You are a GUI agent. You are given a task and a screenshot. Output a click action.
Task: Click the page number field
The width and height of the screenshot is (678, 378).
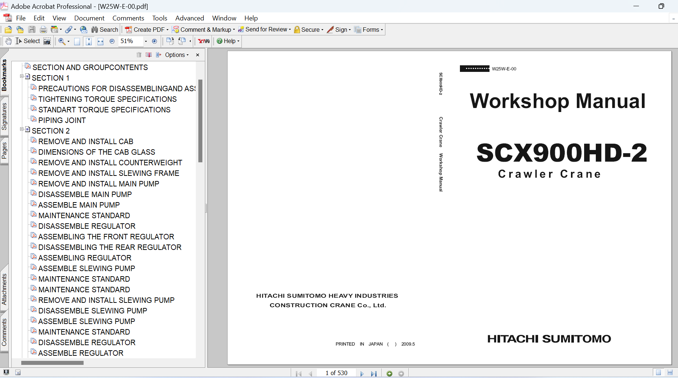pyautogui.click(x=336, y=373)
